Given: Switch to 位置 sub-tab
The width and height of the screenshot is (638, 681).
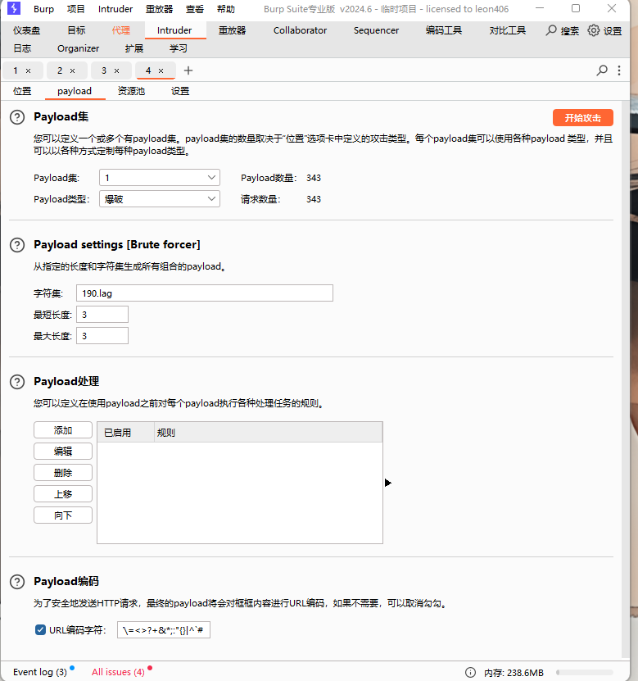Looking at the screenshot, I should click(x=22, y=91).
